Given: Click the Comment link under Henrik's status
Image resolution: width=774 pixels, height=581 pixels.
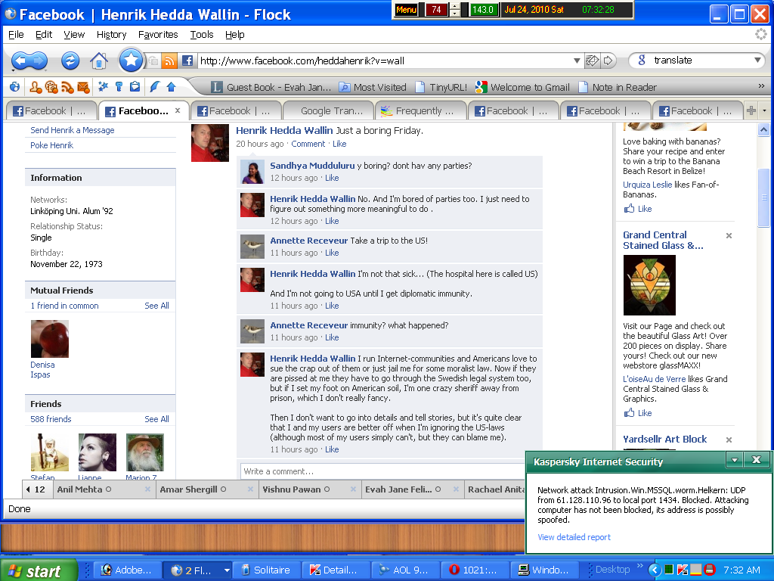Looking at the screenshot, I should pyautogui.click(x=308, y=144).
